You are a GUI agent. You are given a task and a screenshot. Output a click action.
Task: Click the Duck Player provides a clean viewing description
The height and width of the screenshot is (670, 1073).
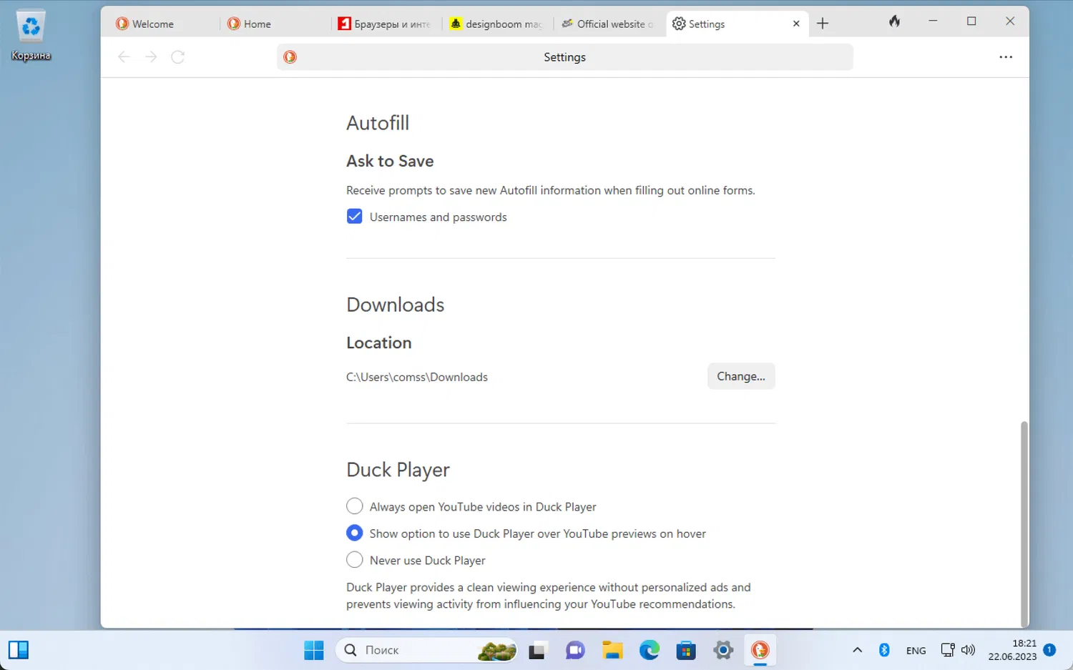549,596
